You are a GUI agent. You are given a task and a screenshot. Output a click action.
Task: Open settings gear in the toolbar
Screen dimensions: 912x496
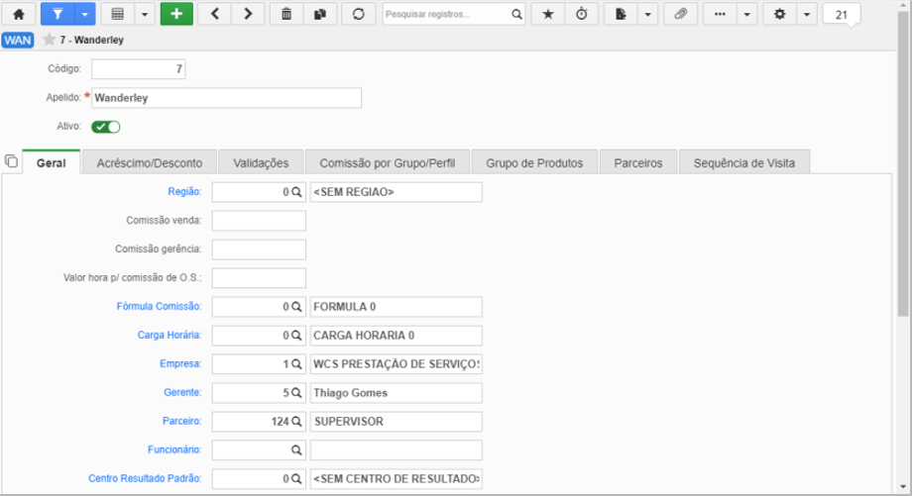click(x=780, y=14)
